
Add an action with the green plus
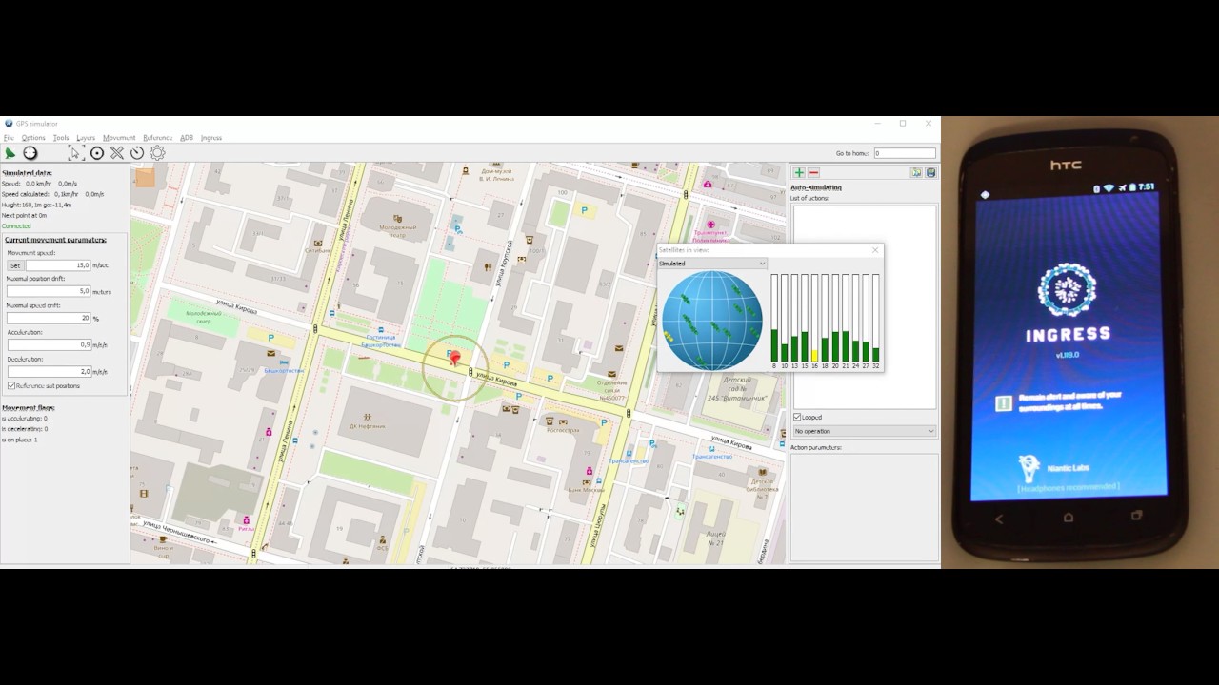point(799,173)
